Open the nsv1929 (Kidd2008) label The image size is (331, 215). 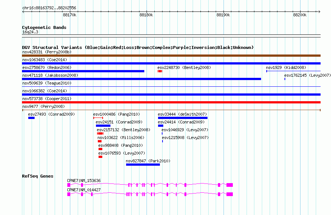pos(286,67)
